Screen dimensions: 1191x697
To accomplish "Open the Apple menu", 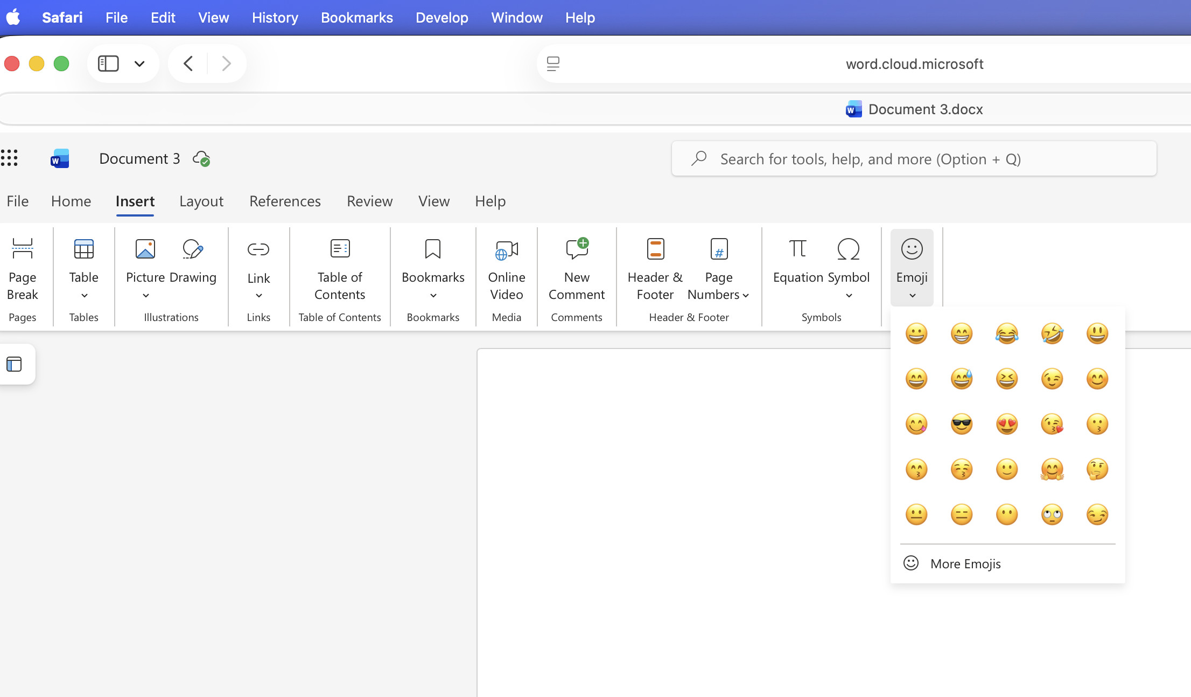I will coord(13,17).
